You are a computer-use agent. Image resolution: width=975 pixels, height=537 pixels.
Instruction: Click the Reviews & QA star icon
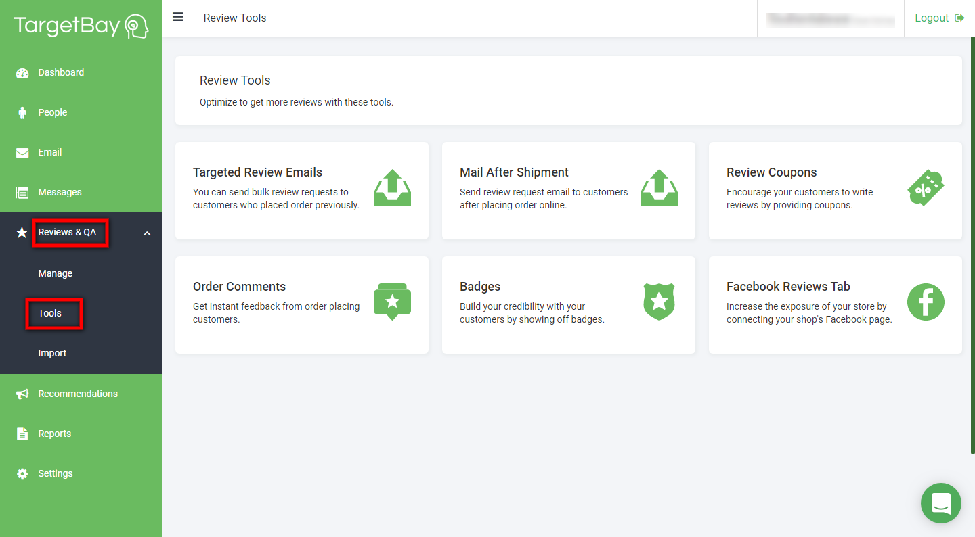click(22, 233)
